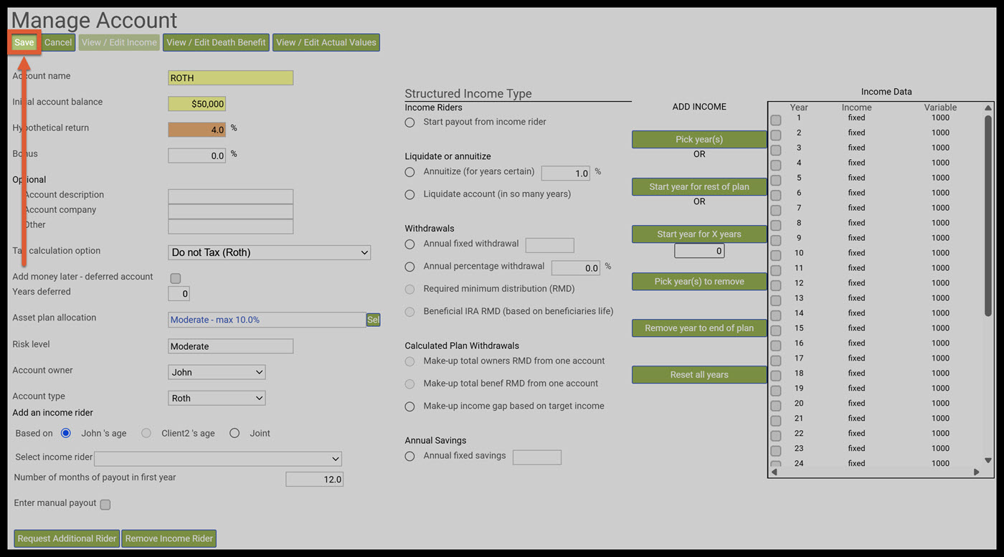Toggle Add money later deferred account checkbox
The height and width of the screenshot is (557, 1004).
coord(176,278)
